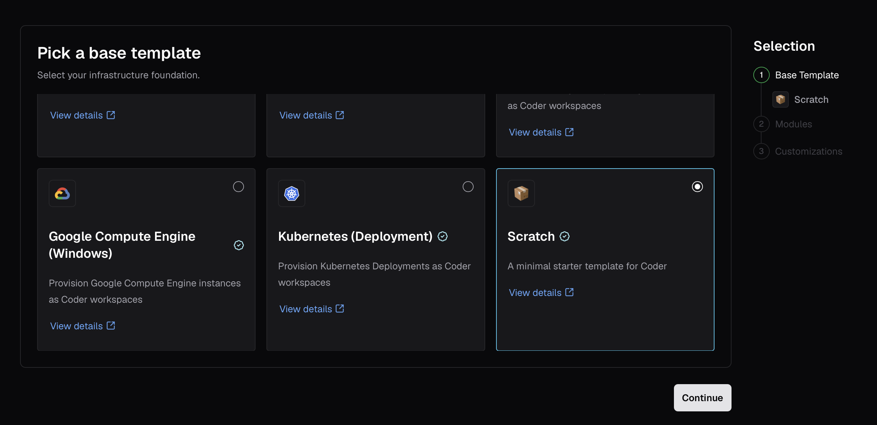Click the 'Kubernetes (Deployment)' card title

click(x=355, y=236)
